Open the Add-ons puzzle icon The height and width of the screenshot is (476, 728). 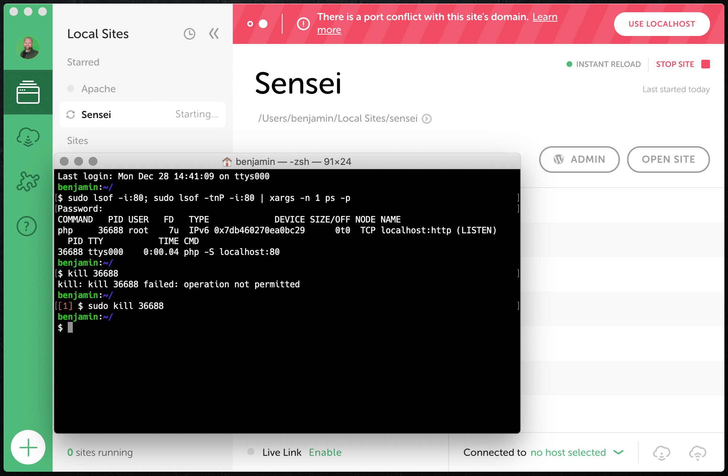28,181
